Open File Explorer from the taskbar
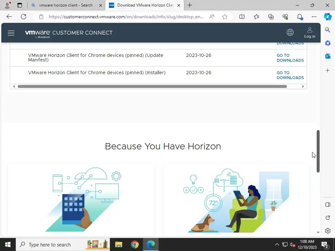This screenshot has width=335, height=251. tap(118, 244)
